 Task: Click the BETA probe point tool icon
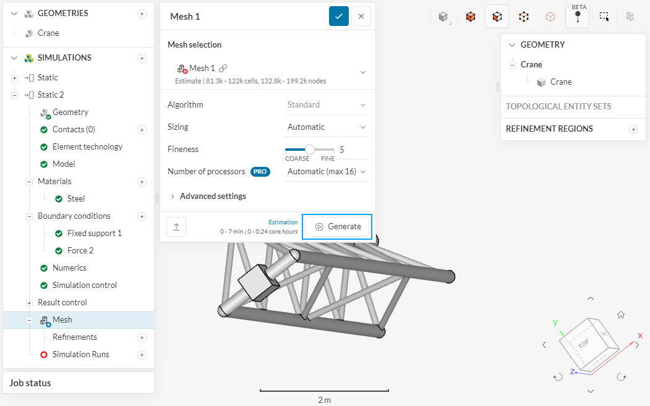pos(577,17)
